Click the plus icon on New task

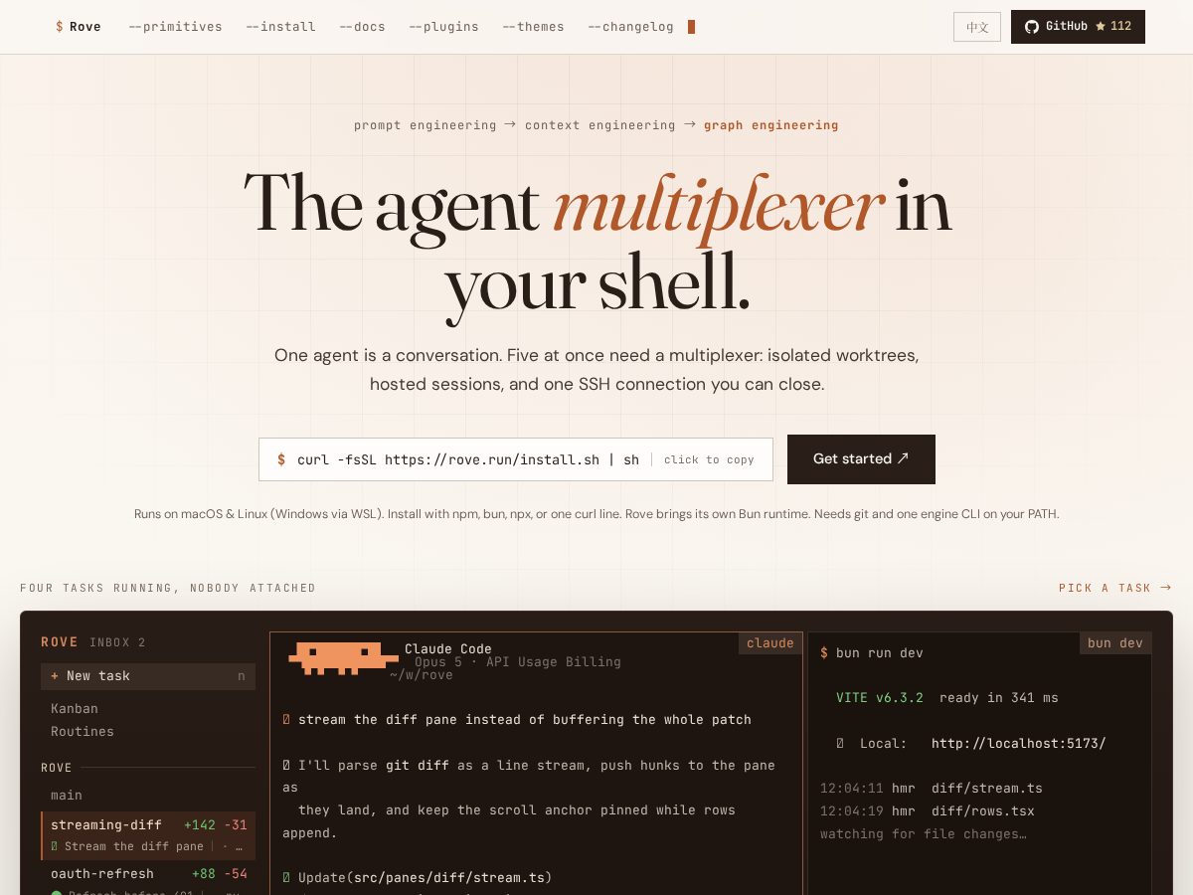tap(55, 676)
